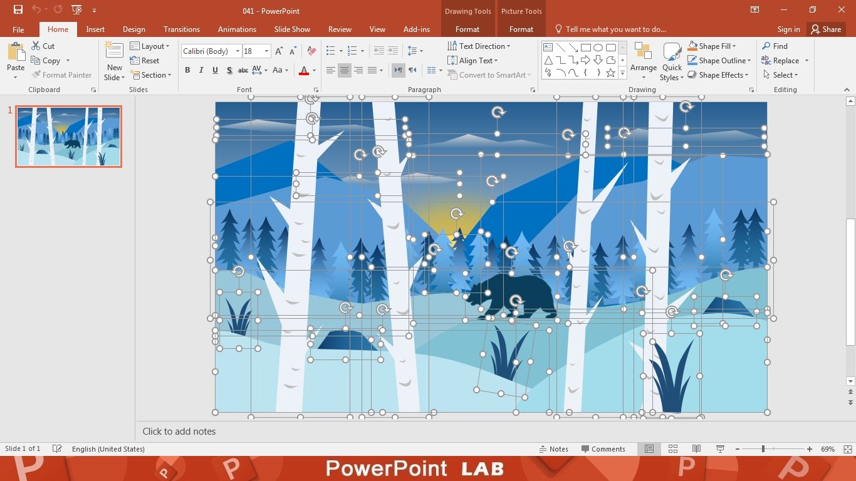Toggle Underline formatting

(215, 70)
